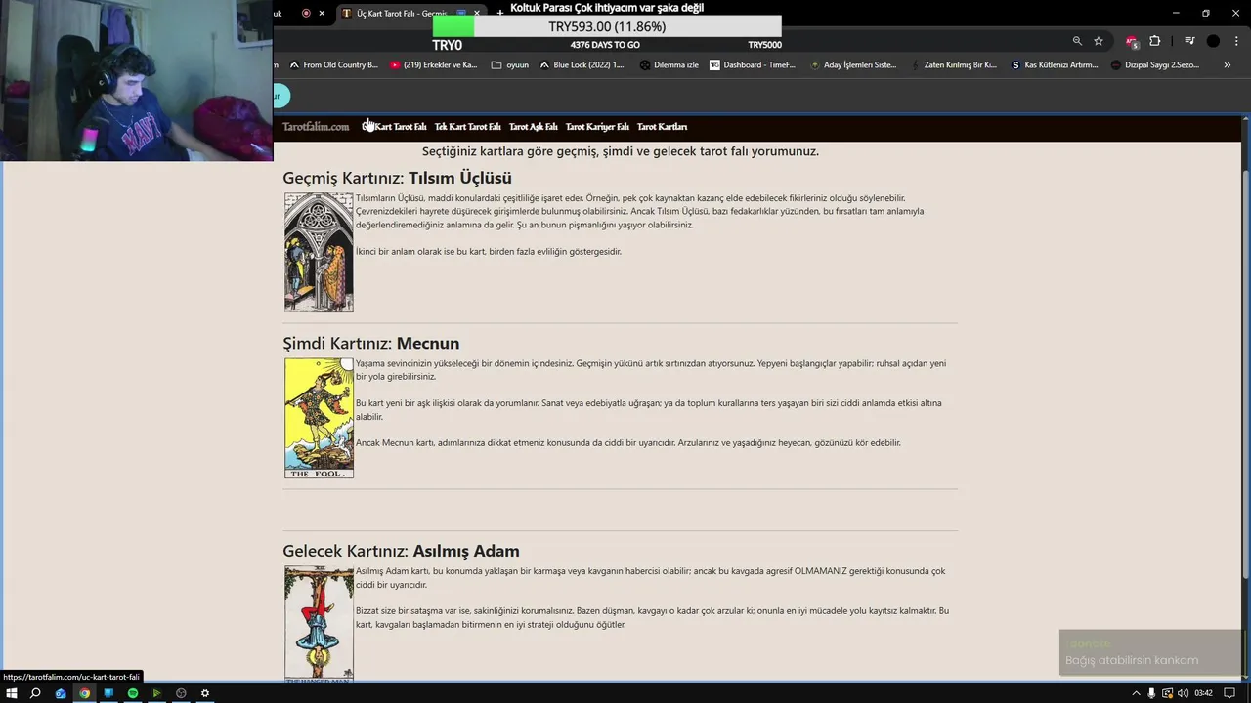Open Tek Kart Tarot Falı menu item
Viewport: 1251px width, 703px height.
[x=467, y=127]
